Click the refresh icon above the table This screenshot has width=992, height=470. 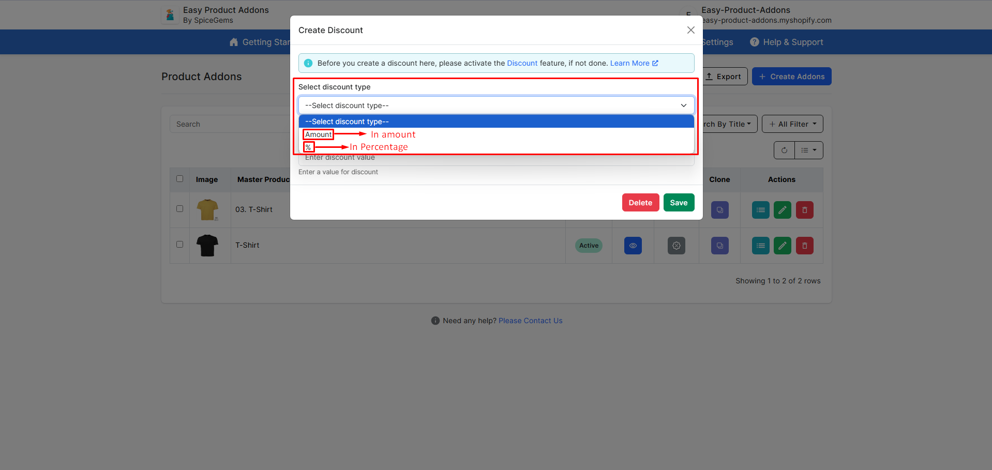pos(784,150)
